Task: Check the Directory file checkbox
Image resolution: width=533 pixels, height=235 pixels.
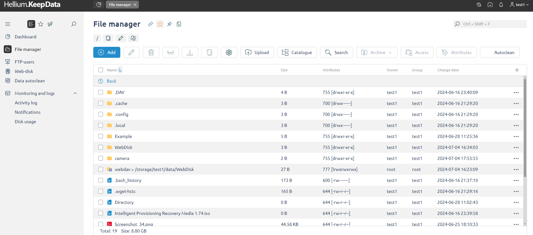Action: 101,202
